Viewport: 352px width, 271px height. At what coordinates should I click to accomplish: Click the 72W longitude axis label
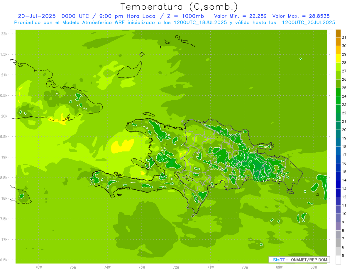pos(176,267)
